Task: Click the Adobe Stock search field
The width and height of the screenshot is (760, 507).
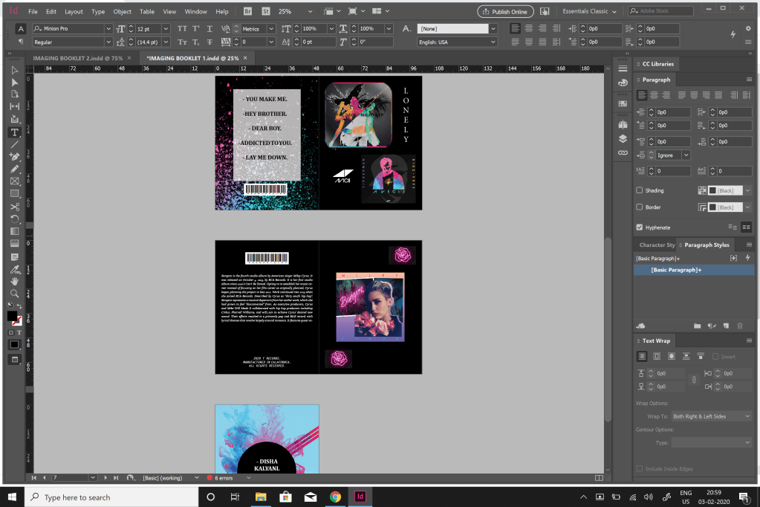Action: coord(660,10)
